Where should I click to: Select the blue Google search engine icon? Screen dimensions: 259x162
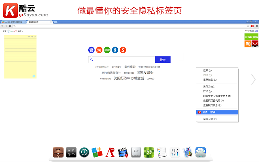coord(115,50)
